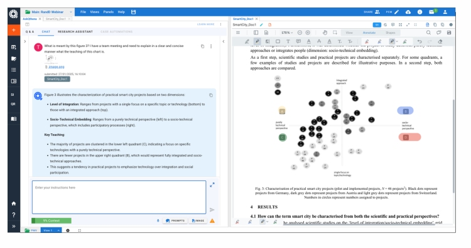Select the pan hand tool

click(x=325, y=33)
